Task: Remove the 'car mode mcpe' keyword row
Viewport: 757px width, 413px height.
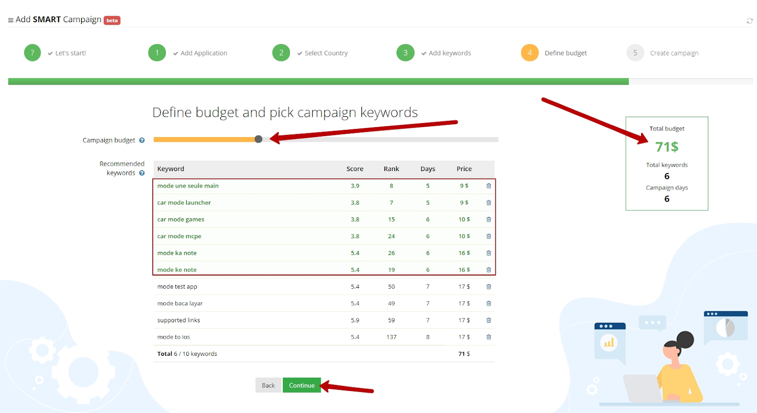Action: [x=489, y=236]
